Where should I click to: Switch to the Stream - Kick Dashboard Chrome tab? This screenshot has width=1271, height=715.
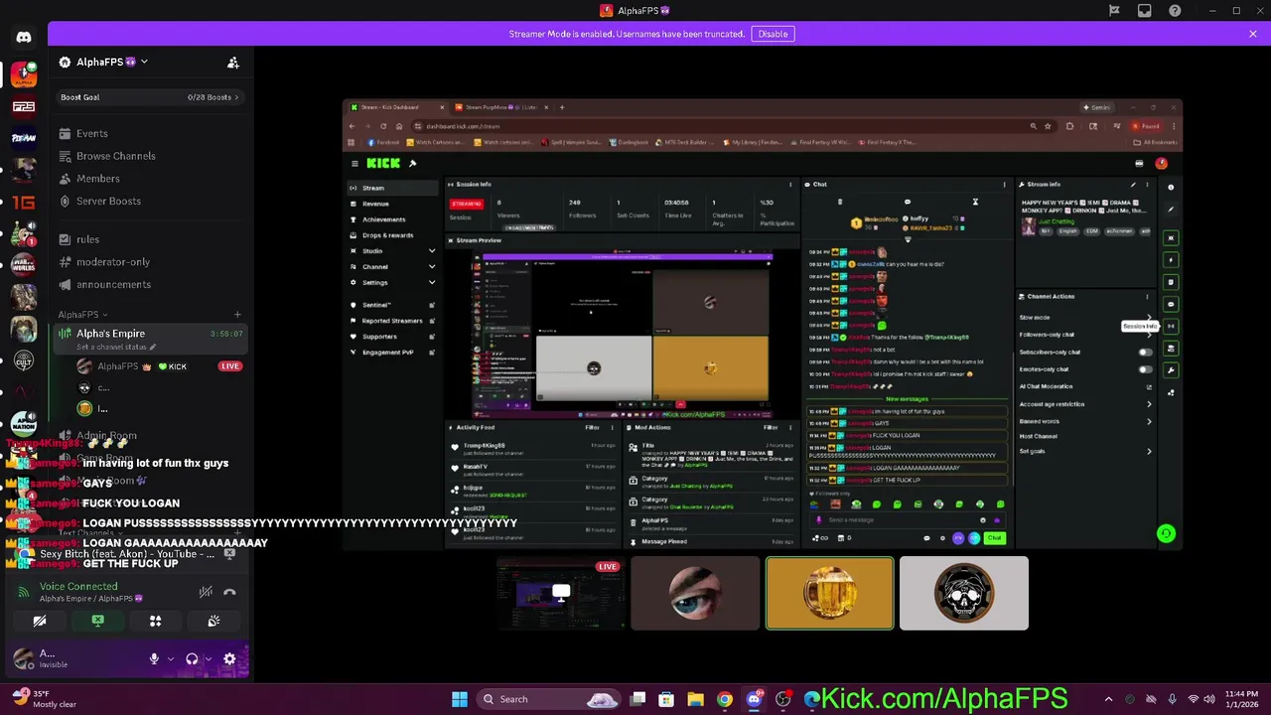tap(397, 107)
